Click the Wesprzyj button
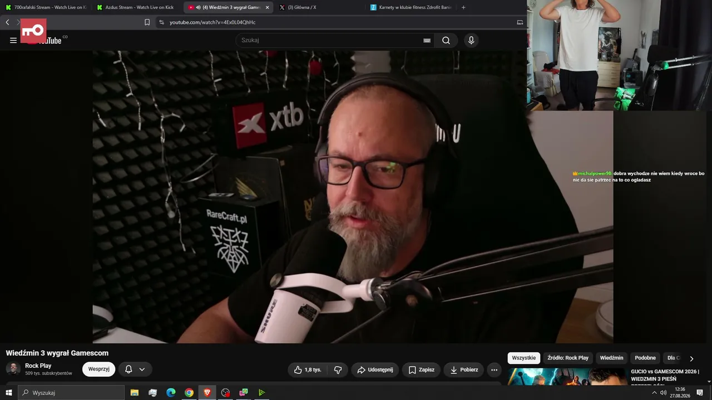Screen dimensions: 712x400 99,369
